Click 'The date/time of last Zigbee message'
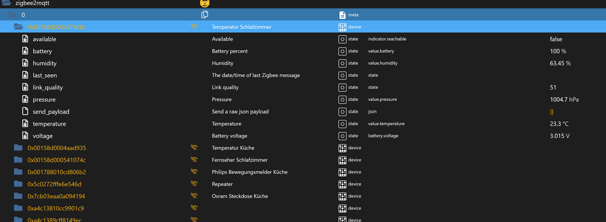This screenshot has width=606, height=222. (256, 75)
